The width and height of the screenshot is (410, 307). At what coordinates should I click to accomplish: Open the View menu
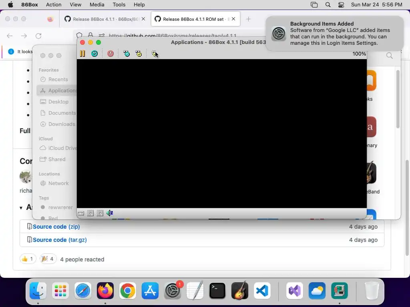click(x=75, y=5)
